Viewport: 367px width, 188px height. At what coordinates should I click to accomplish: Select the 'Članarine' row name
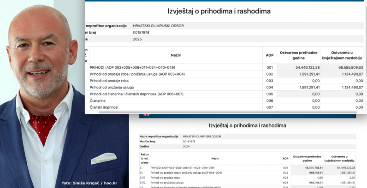click(x=98, y=100)
